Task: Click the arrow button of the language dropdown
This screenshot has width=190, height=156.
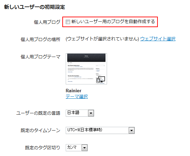Action: [91, 113]
